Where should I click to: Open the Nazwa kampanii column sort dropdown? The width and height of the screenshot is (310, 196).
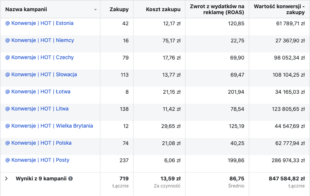point(95,9)
